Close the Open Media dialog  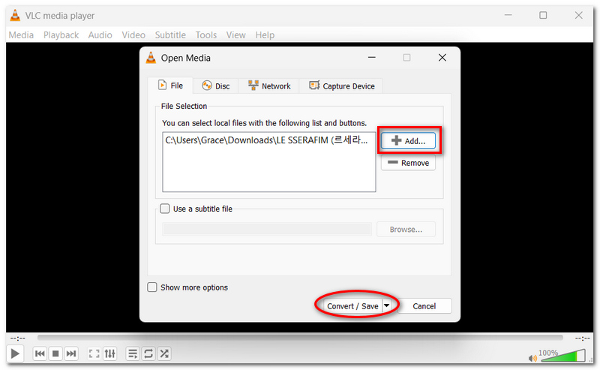point(442,58)
